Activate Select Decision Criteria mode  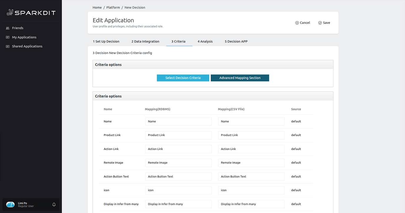pyautogui.click(x=183, y=78)
